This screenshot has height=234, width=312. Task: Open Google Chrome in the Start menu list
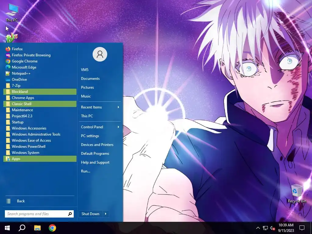pos(40,61)
